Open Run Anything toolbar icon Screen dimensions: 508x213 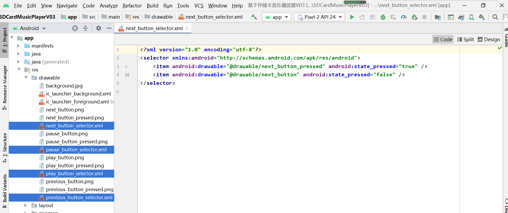451,17
